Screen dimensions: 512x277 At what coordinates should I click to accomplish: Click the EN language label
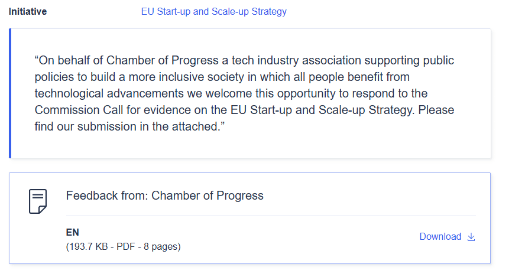[73, 232]
